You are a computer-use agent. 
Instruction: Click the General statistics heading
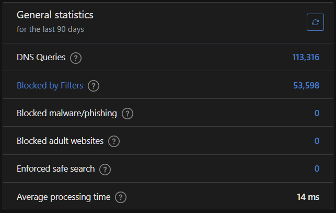(55, 16)
